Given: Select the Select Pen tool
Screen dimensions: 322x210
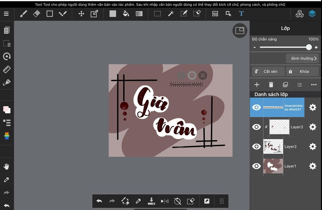Looking at the screenshot, I should (184, 14).
